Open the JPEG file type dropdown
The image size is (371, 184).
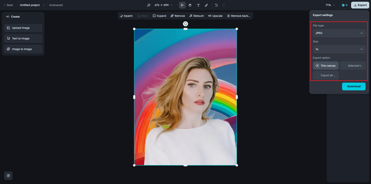click(339, 33)
